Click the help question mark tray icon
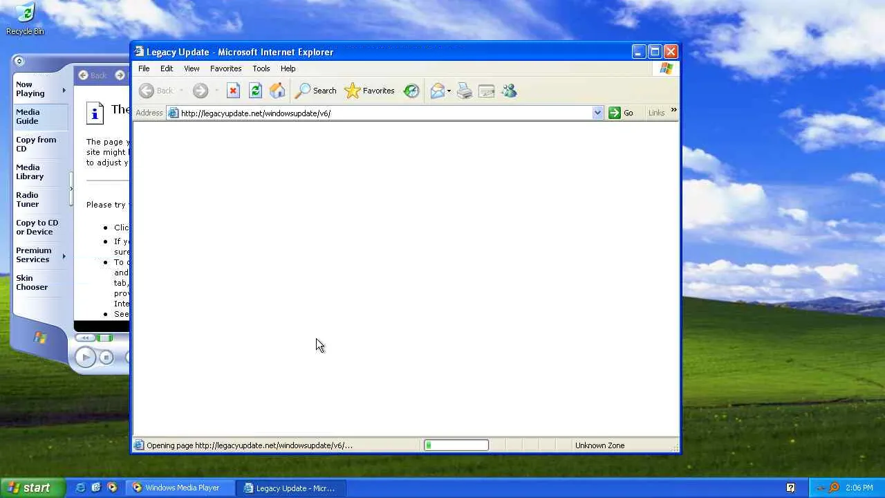The image size is (885, 498). pyautogui.click(x=791, y=488)
